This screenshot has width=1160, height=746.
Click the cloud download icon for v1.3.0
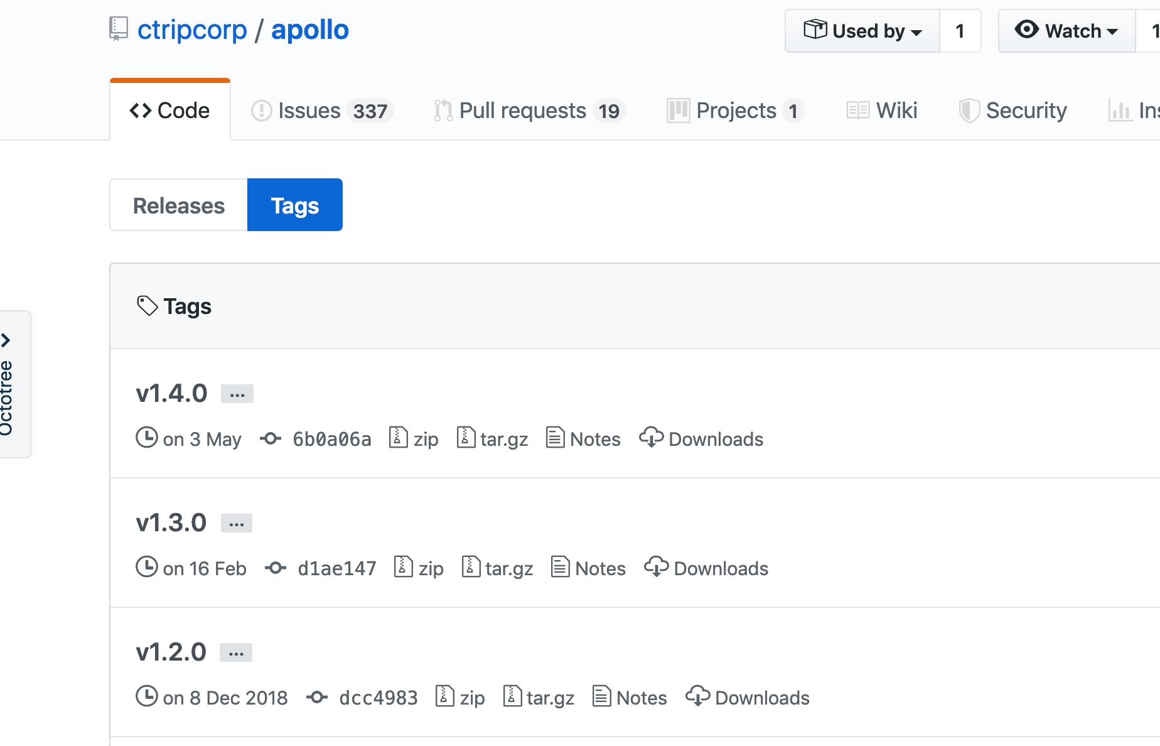[656, 566]
